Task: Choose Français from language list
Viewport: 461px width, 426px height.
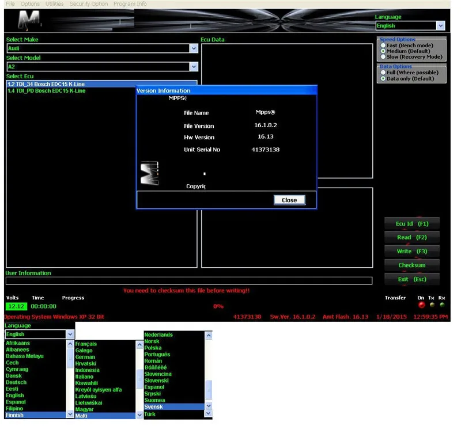Action: [x=86, y=344]
